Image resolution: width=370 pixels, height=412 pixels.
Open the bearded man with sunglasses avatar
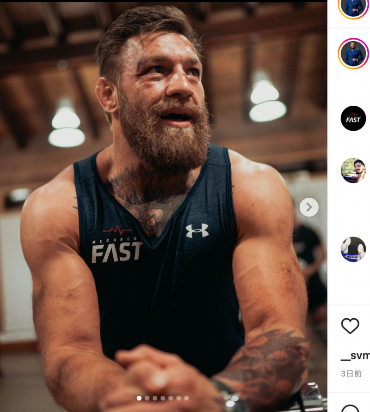tap(353, 170)
